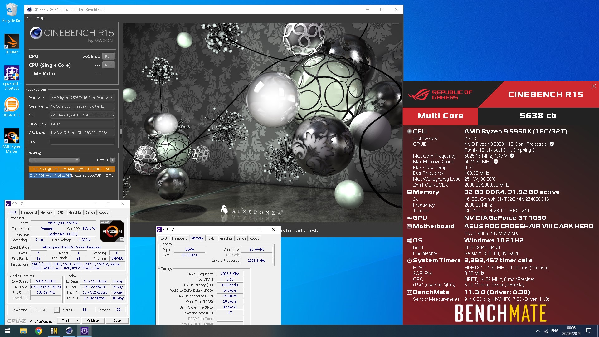Click the shield beside Max Effective Clock
The width and height of the screenshot is (599, 337).
coord(496,162)
